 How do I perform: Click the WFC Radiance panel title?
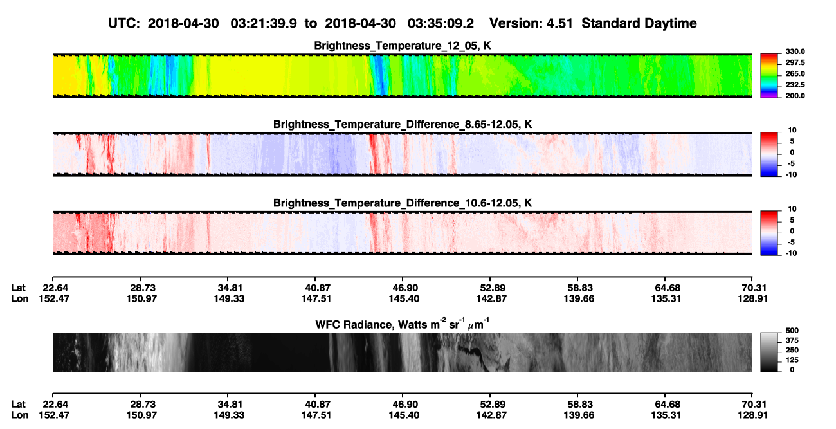pos(402,325)
